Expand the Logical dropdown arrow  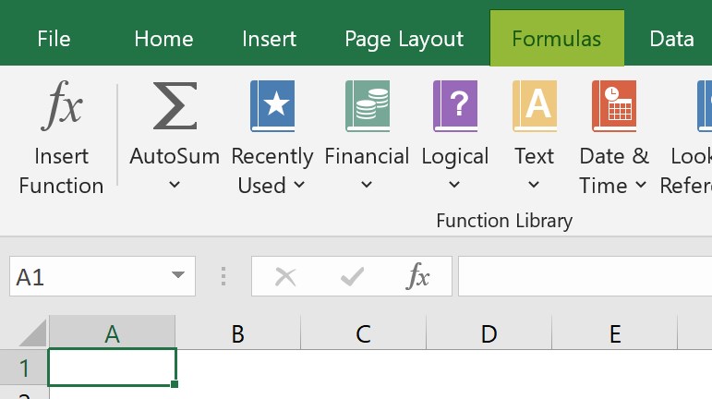pos(454,185)
